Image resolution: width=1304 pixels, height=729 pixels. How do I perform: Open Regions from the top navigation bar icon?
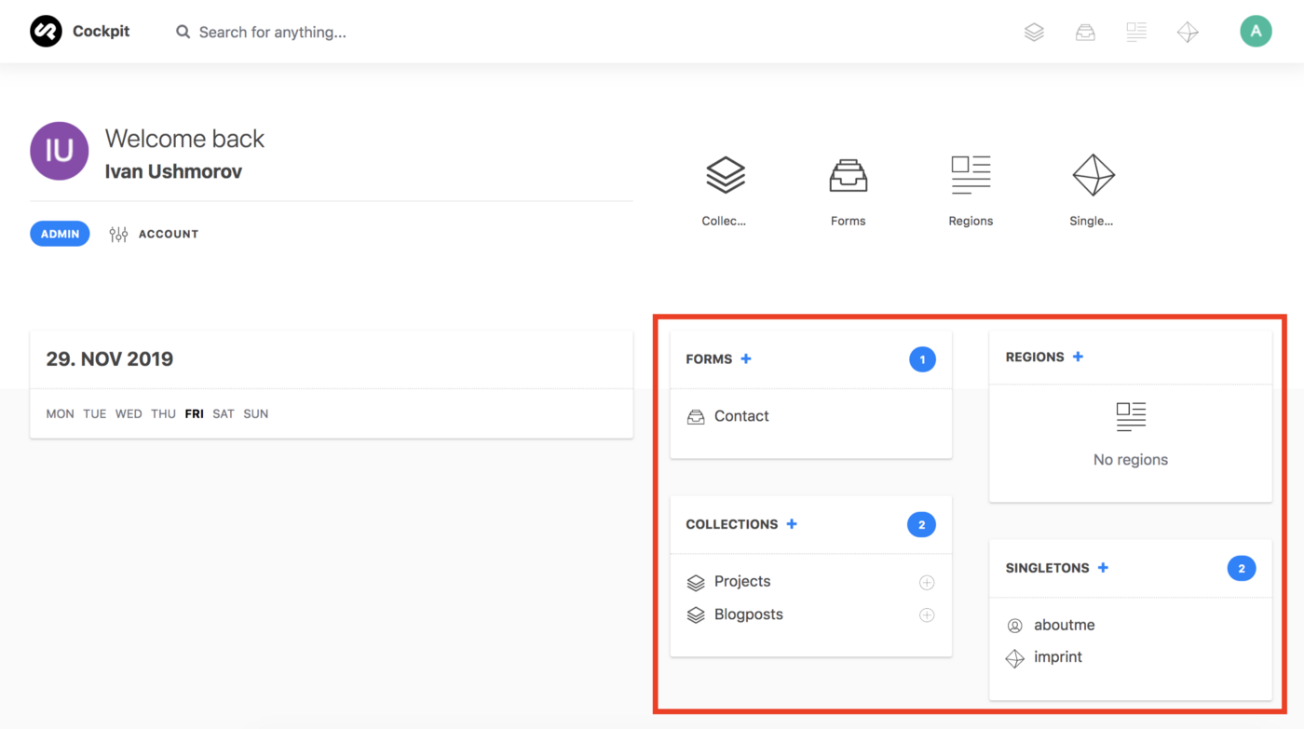(1136, 33)
